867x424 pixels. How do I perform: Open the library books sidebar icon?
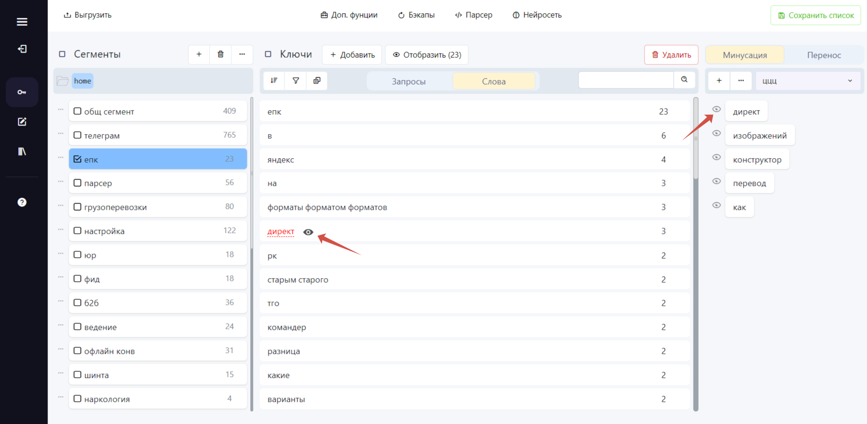click(22, 152)
